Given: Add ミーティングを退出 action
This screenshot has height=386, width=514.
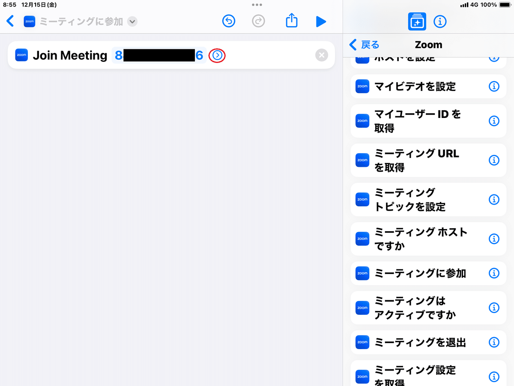Looking at the screenshot, I should (x=428, y=342).
